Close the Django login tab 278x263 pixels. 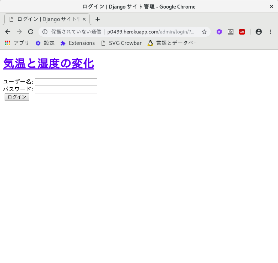[84, 19]
